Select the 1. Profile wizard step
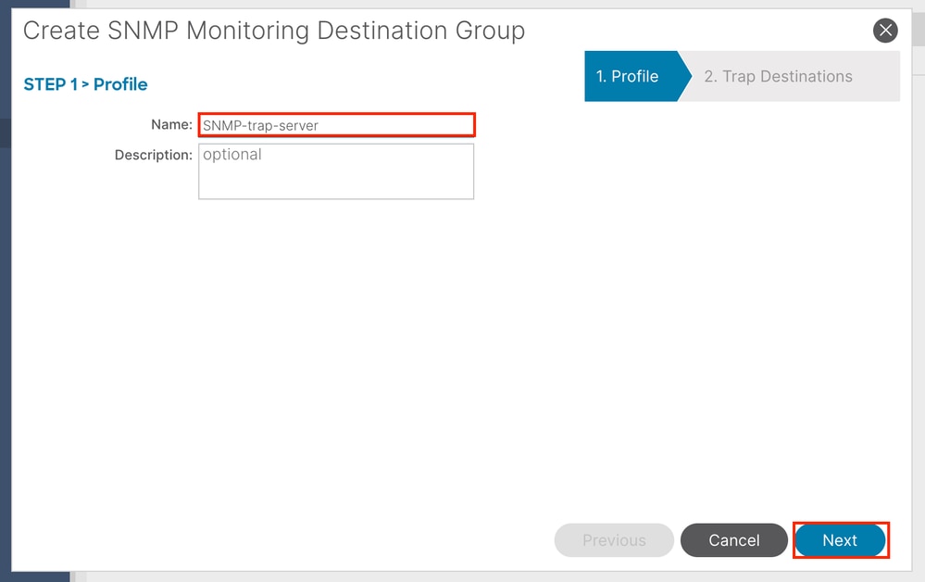Screen dimensions: 925x582 point(631,76)
